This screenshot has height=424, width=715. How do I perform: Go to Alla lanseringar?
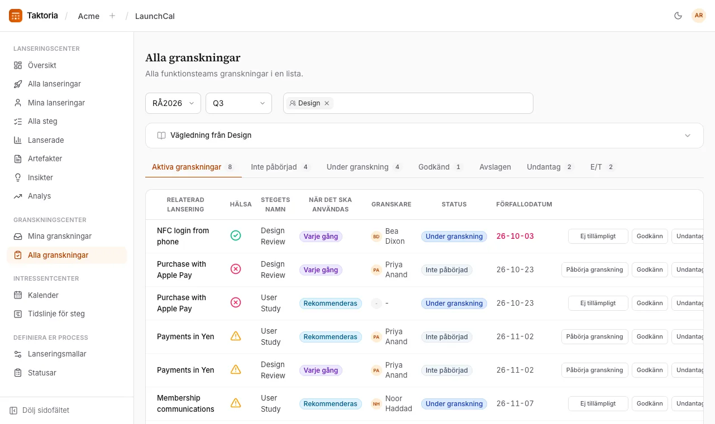67,84
